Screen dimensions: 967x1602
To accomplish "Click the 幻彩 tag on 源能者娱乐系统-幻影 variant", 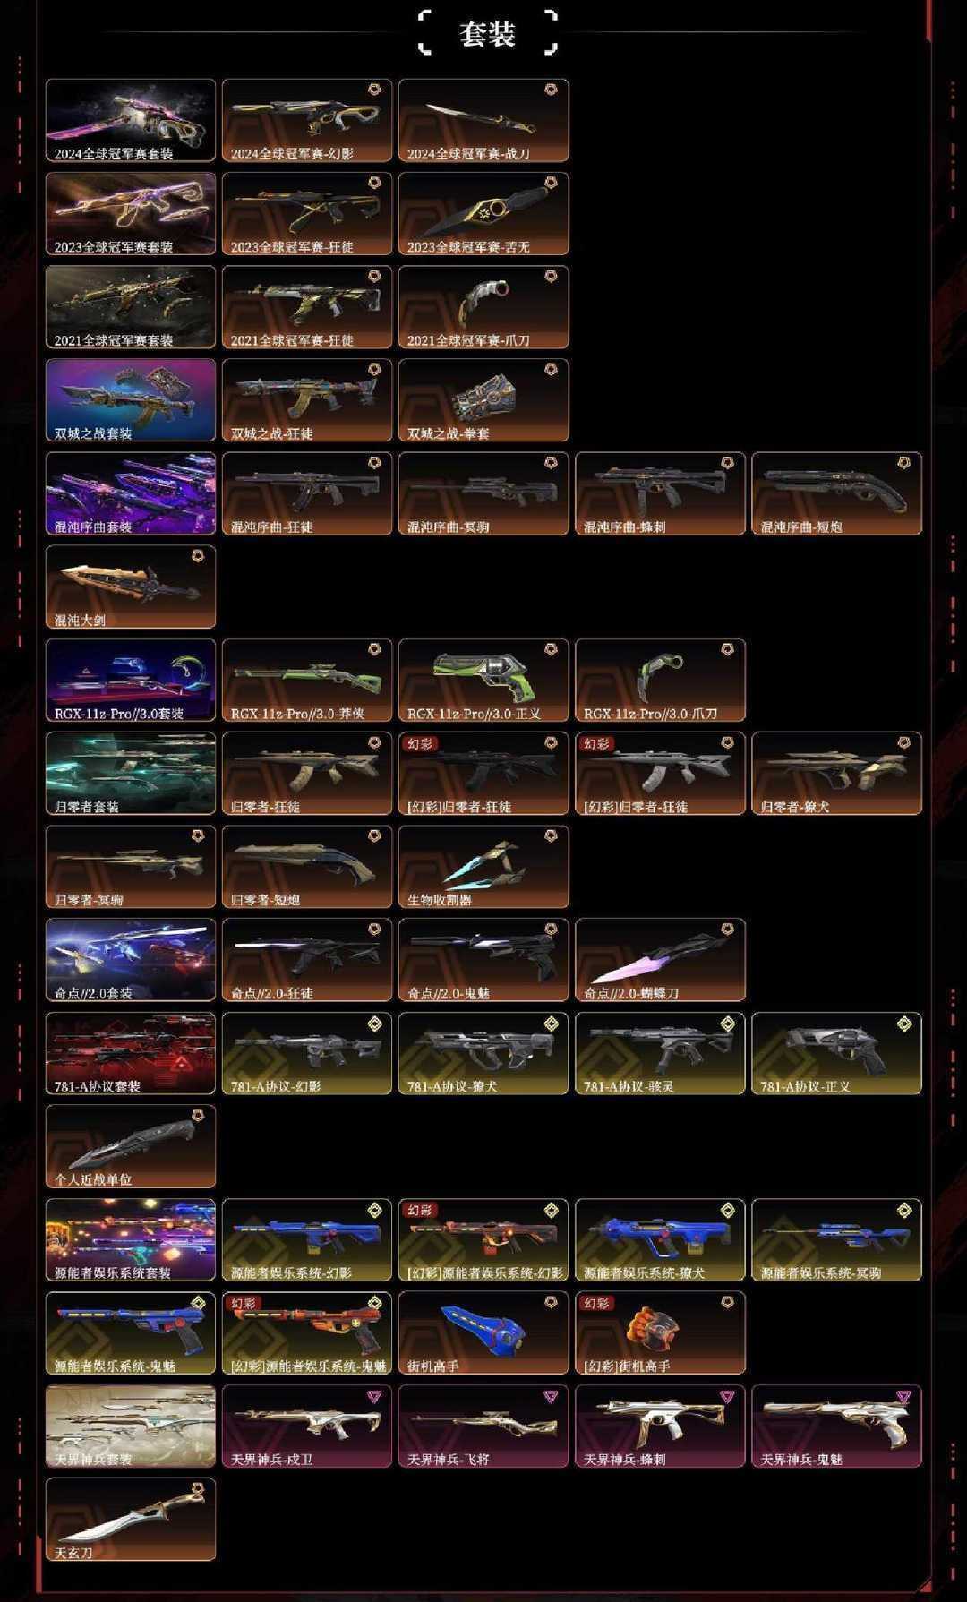I will (x=420, y=1211).
